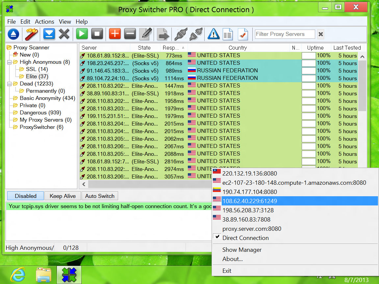Click the warning triangle toolbar icon
Screen dimensions: 379x284
tap(214, 34)
